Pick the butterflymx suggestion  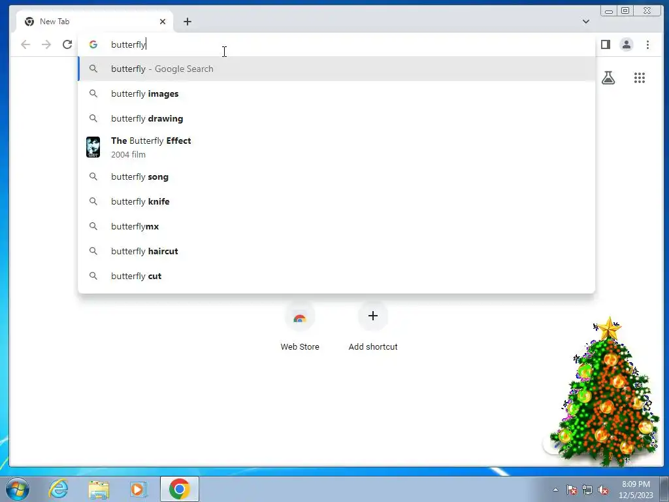click(x=336, y=226)
